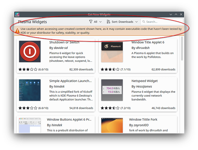Screen dimensions: 198x150
Task: Click author name zayronXIO
Action: point(141,125)
